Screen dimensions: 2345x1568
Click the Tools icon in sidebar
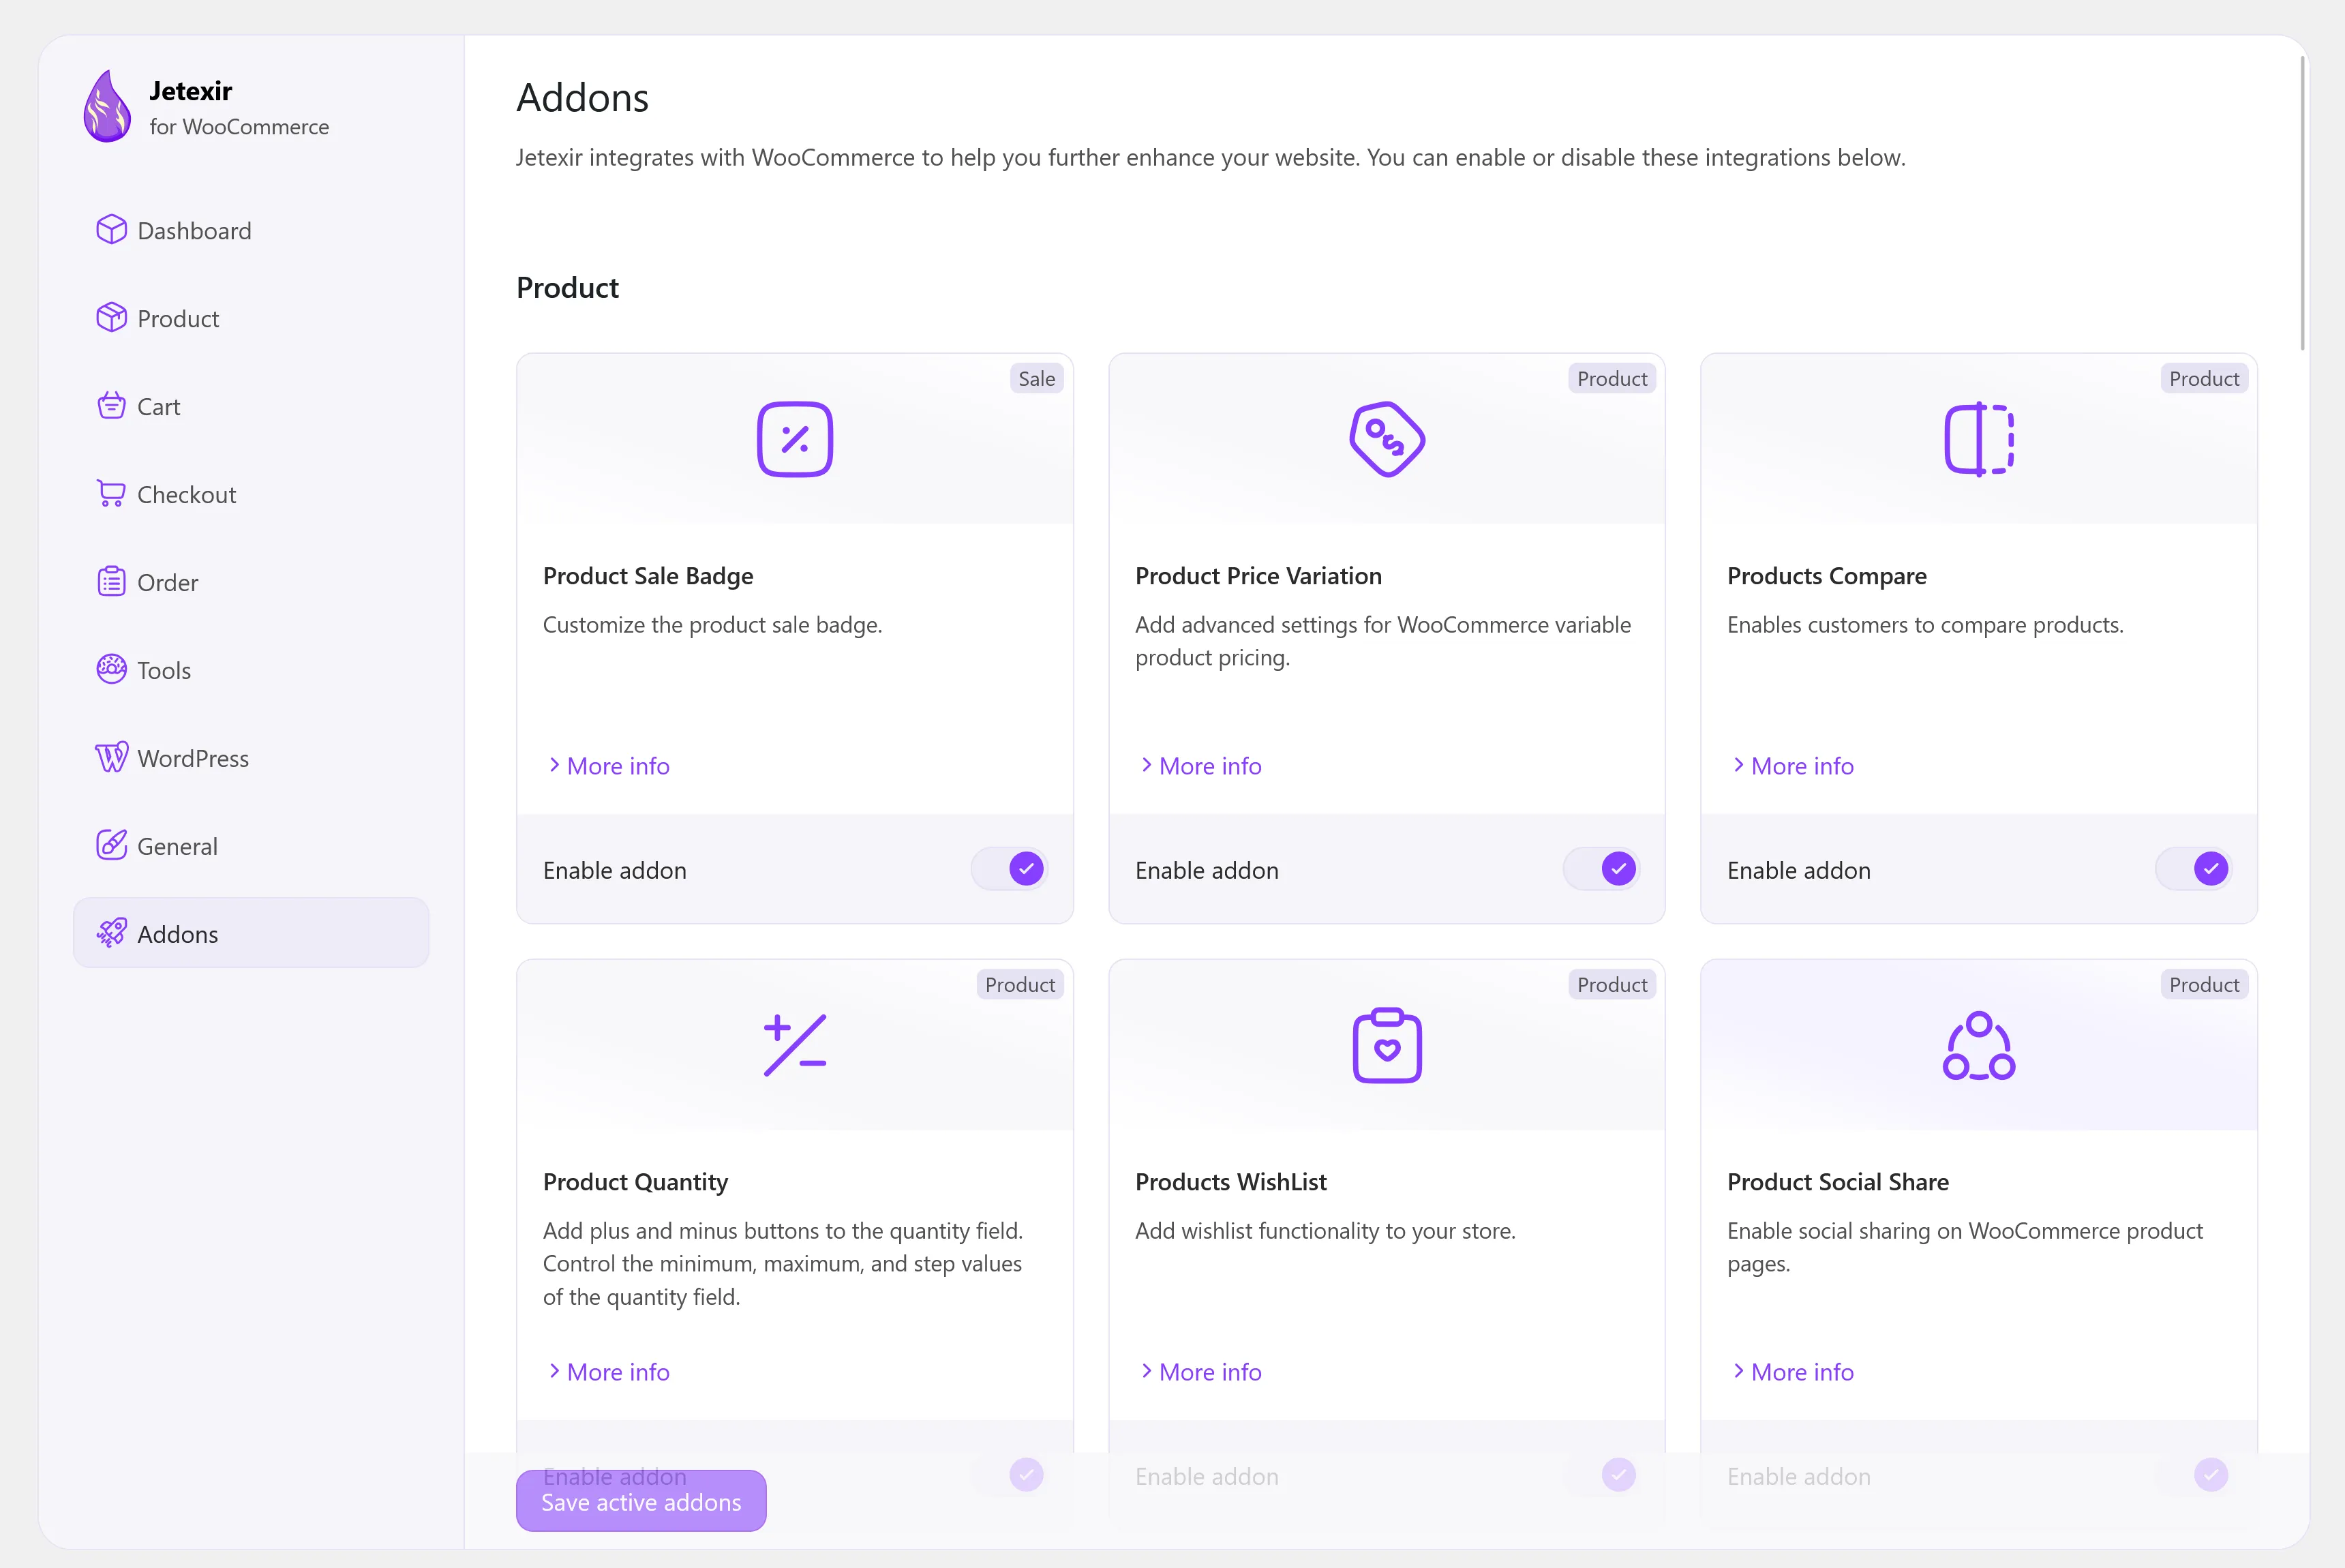click(111, 670)
